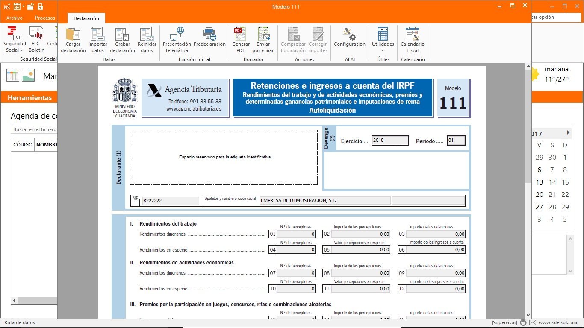Launch Presentación telemática

(177, 40)
